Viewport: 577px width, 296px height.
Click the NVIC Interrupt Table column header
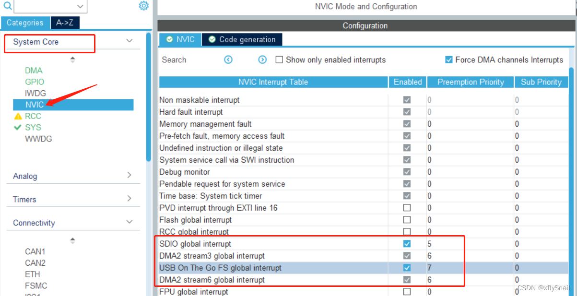[x=273, y=82]
